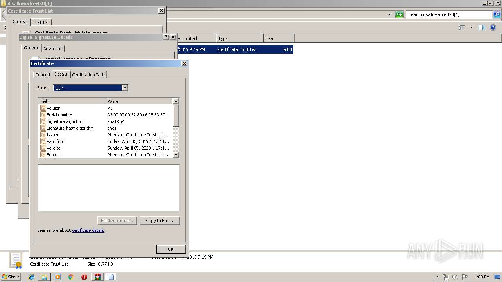Select the Certificate Details tab

[x=61, y=74]
